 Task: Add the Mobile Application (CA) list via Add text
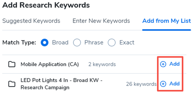pos(174,64)
